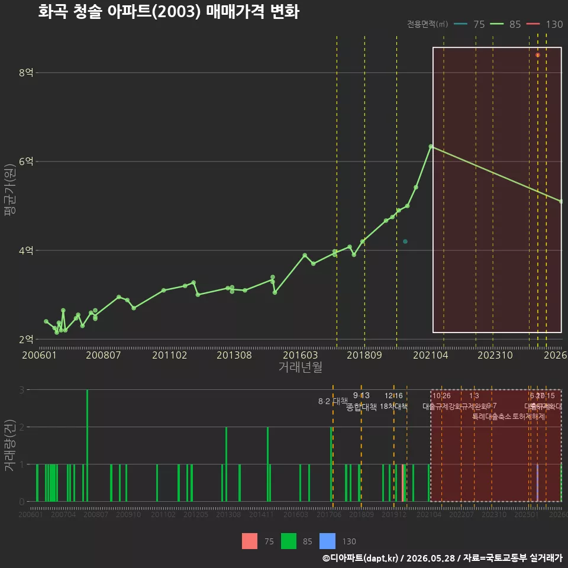Click the 토허제해제 annotation text
The height and width of the screenshot is (568, 568).
point(529,417)
